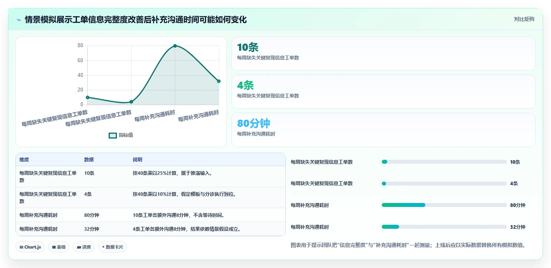551x268 pixels.
Task: Select the Chart.js chip
Action: [31, 247]
